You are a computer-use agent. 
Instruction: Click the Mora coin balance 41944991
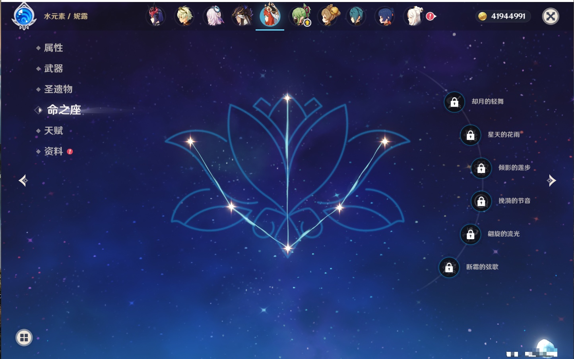click(503, 16)
